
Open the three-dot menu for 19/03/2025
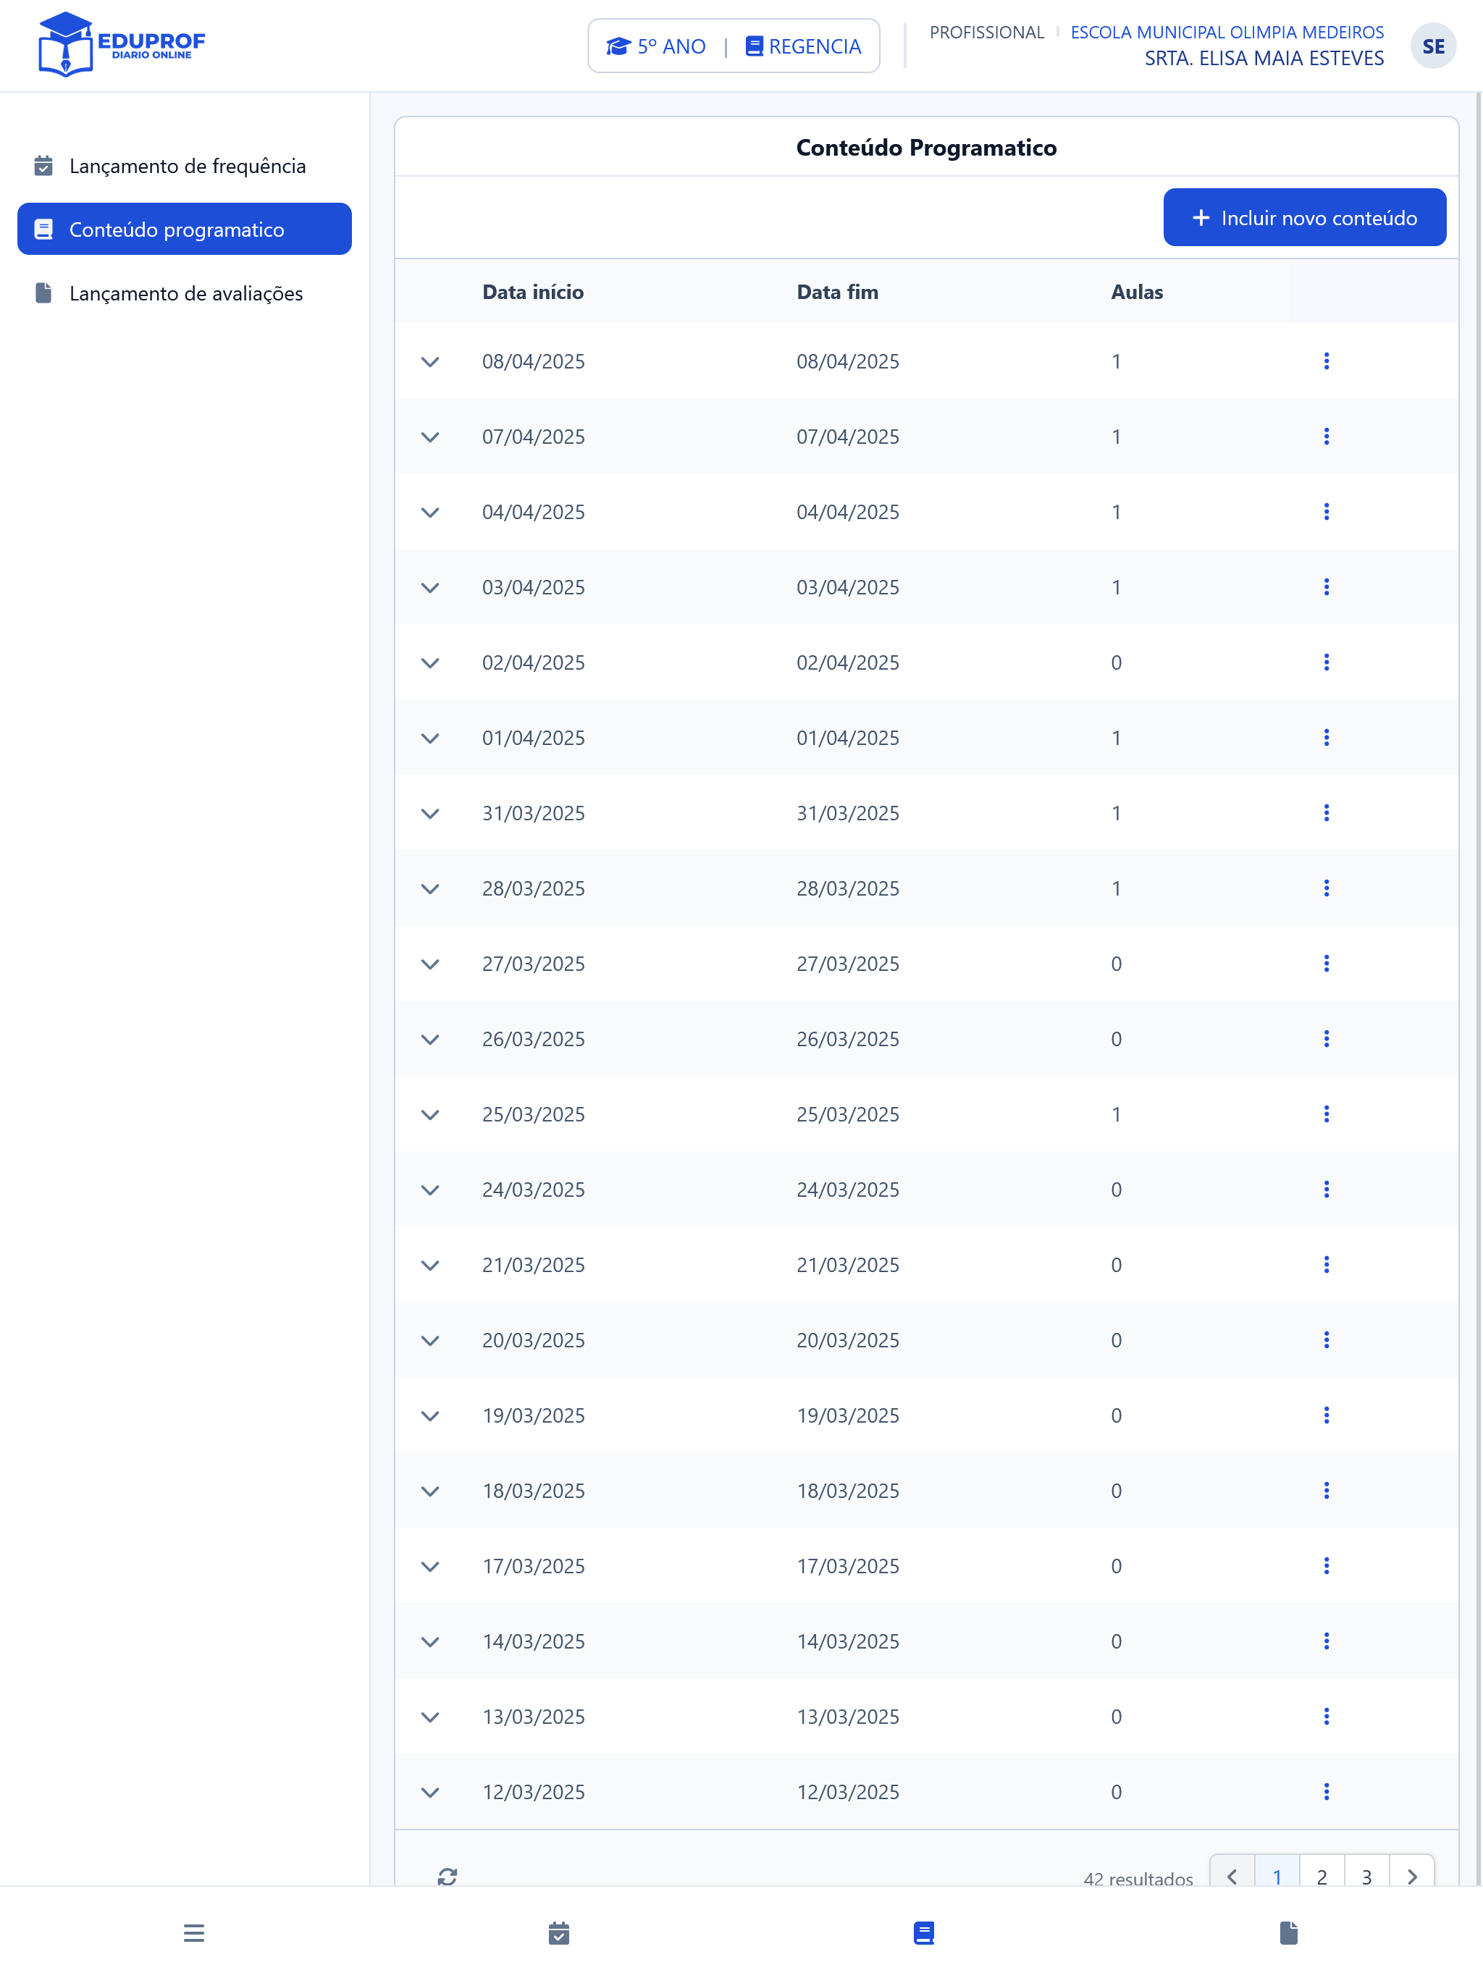click(1326, 1415)
